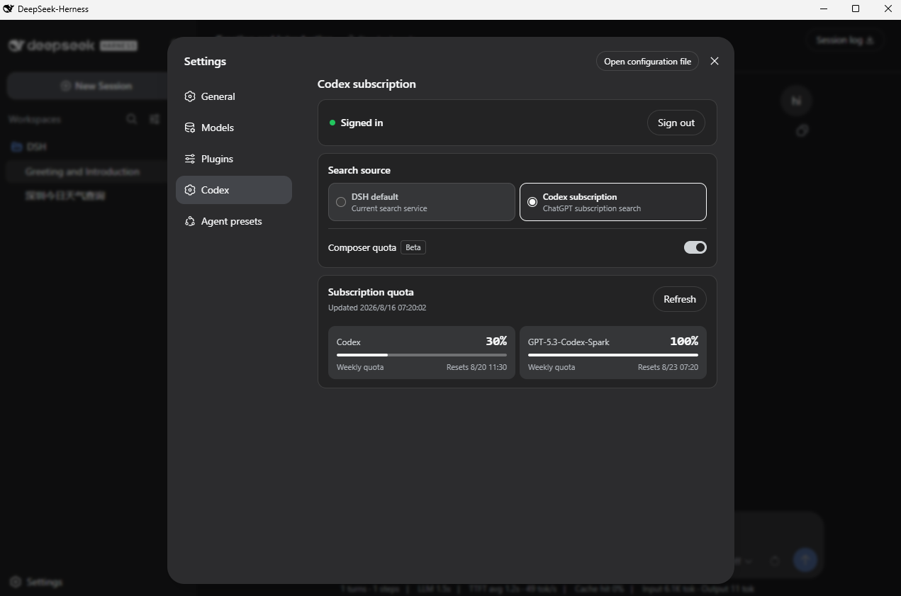Screen dimensions: 901x596
Task: Open the Agent presets settings section
Action: 234,221
